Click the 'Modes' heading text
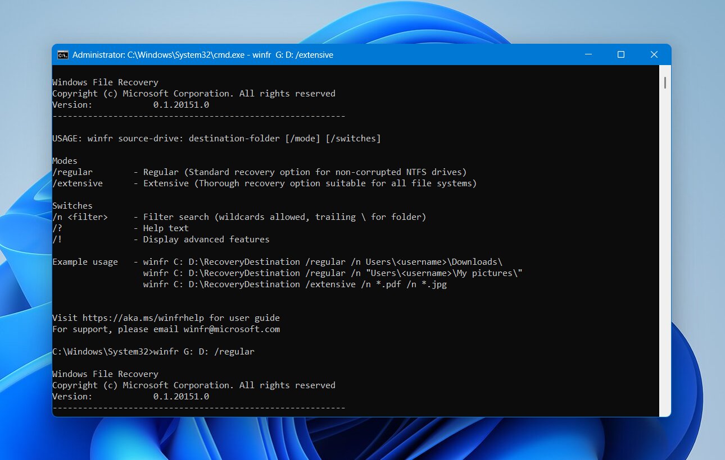The image size is (725, 460). [65, 161]
